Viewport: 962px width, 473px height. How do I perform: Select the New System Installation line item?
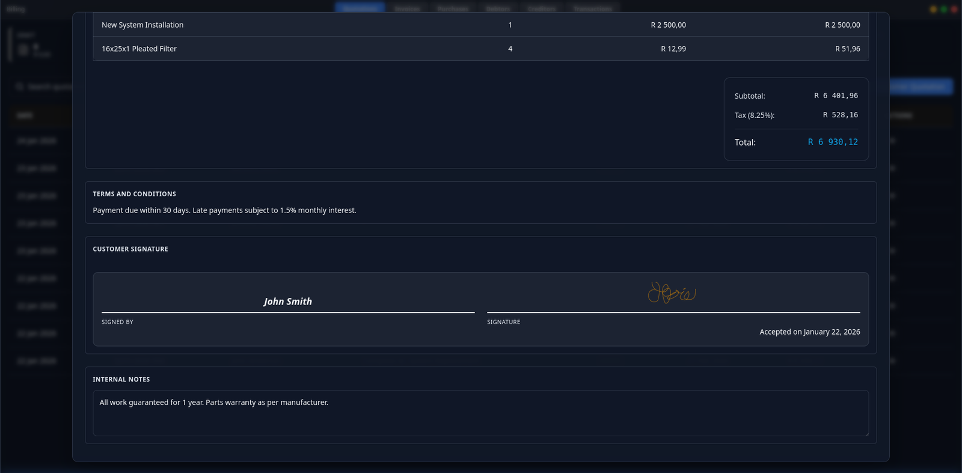click(142, 25)
